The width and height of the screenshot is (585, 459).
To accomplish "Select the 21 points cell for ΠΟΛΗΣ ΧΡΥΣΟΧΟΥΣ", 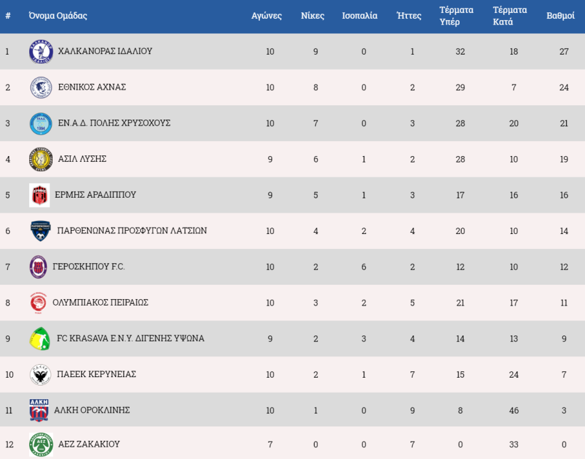I will pos(564,124).
